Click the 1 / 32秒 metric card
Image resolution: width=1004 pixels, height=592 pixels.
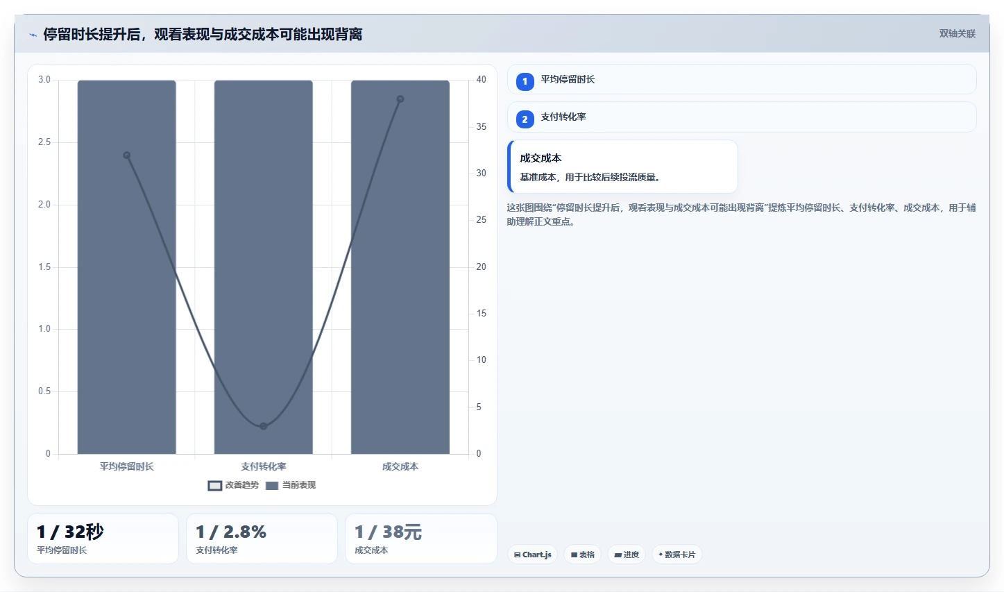pyautogui.click(x=103, y=539)
